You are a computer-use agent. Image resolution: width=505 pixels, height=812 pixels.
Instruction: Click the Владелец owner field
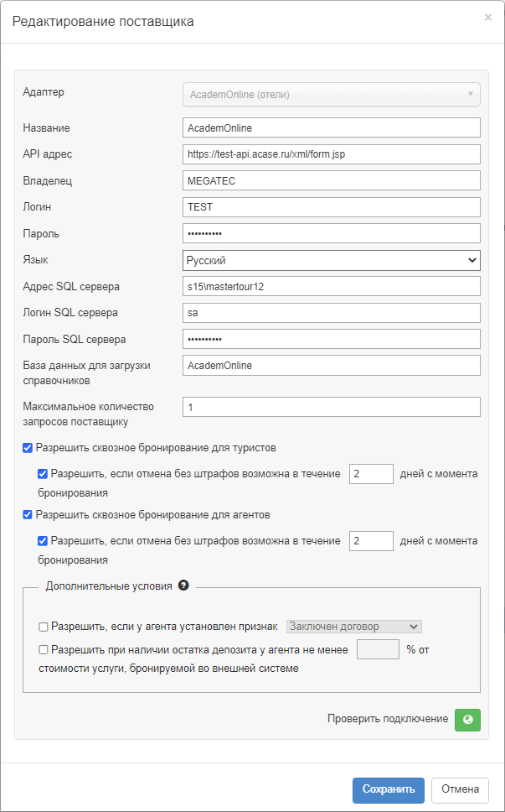pyautogui.click(x=331, y=181)
